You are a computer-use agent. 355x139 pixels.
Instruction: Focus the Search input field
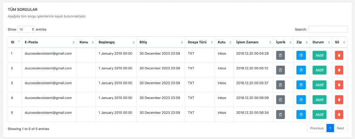[328, 29]
